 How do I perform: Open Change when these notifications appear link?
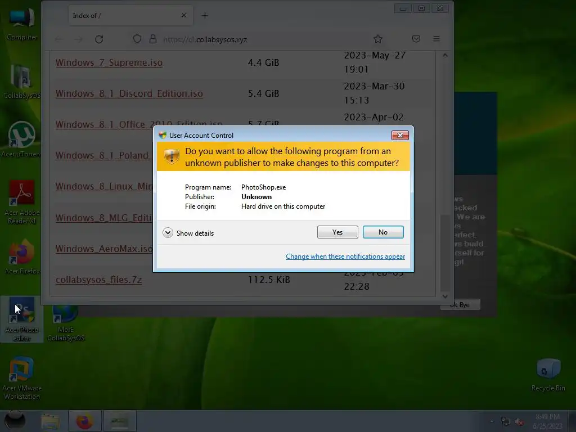coord(345,256)
